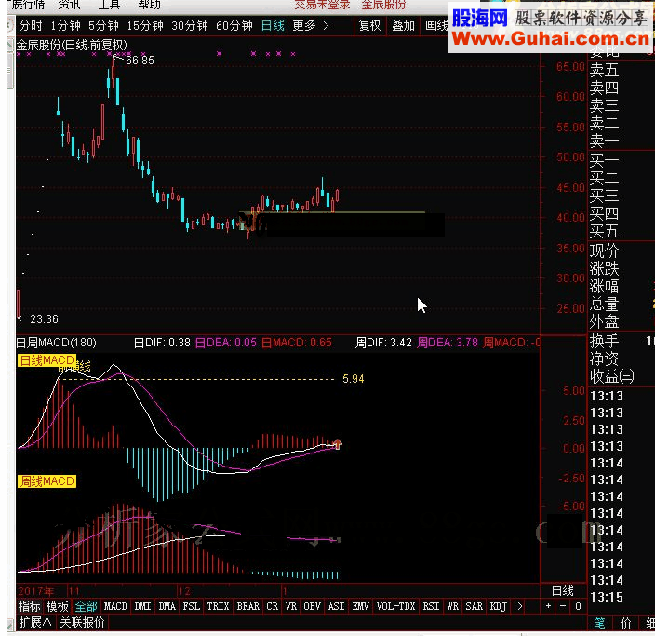This screenshot has height=636, width=655.
Task: Switch to 分时 chart period
Action: pyautogui.click(x=31, y=25)
